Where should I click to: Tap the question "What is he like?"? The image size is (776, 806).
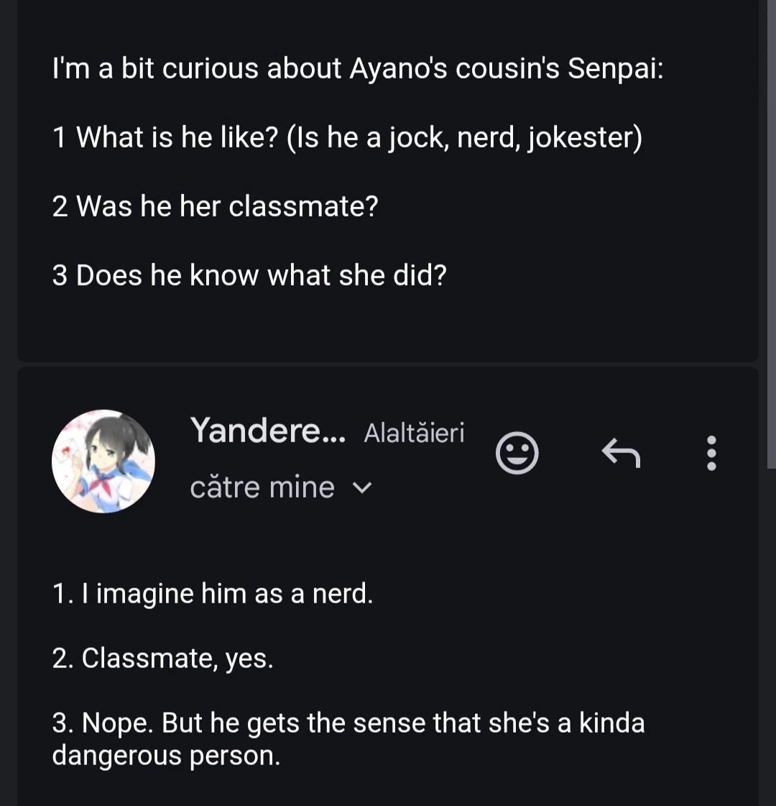click(177, 137)
